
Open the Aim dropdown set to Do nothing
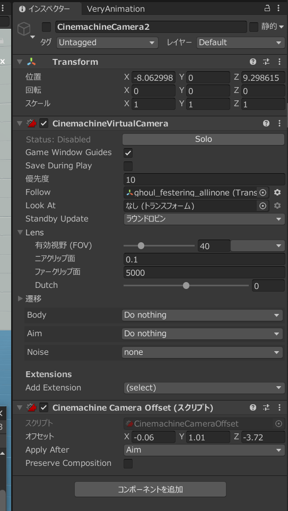203,334
